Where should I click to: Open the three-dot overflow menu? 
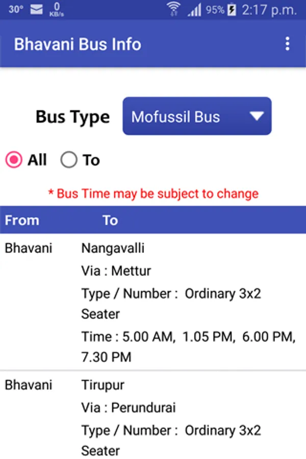click(288, 44)
